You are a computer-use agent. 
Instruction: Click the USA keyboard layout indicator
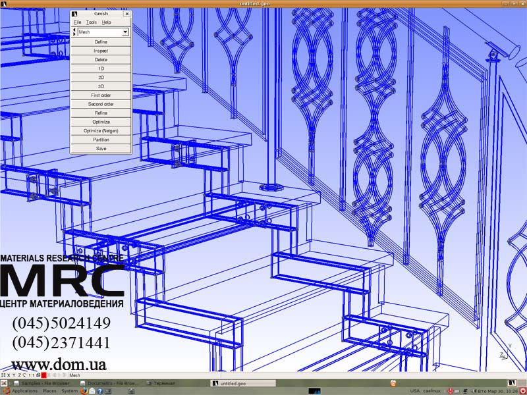point(415,391)
